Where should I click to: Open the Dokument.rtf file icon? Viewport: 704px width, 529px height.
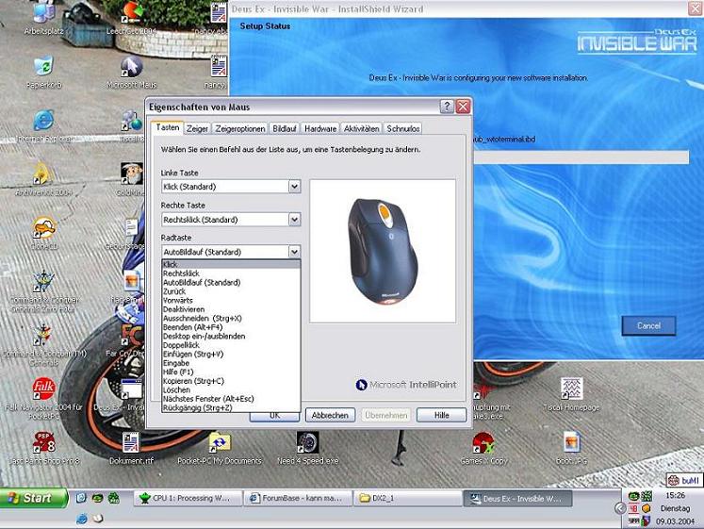[x=132, y=447]
